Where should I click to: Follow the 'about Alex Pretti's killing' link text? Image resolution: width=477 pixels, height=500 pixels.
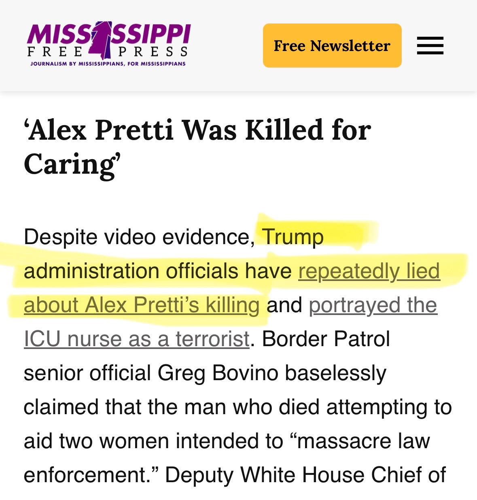tap(142, 305)
